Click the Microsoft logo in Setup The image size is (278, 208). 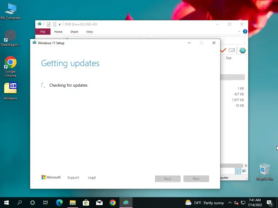pyautogui.click(x=51, y=177)
